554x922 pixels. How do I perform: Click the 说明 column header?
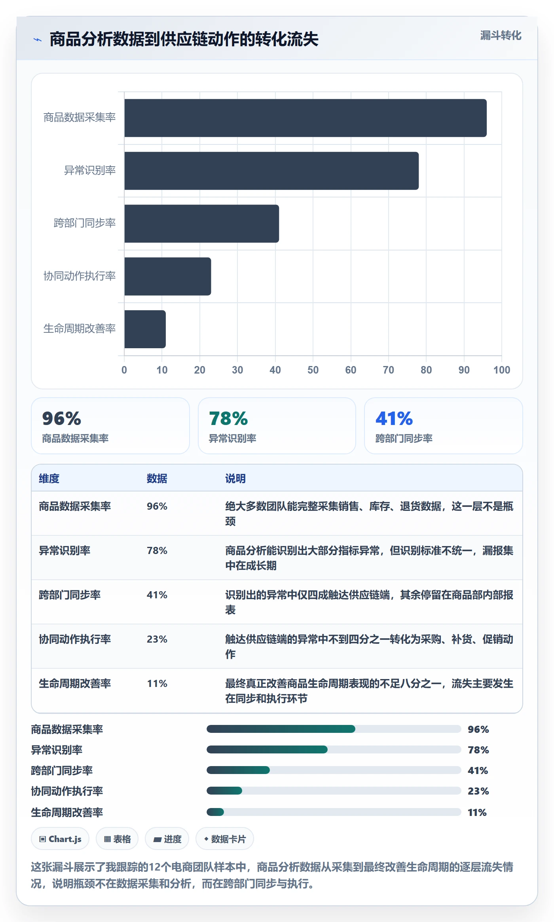pos(235,478)
